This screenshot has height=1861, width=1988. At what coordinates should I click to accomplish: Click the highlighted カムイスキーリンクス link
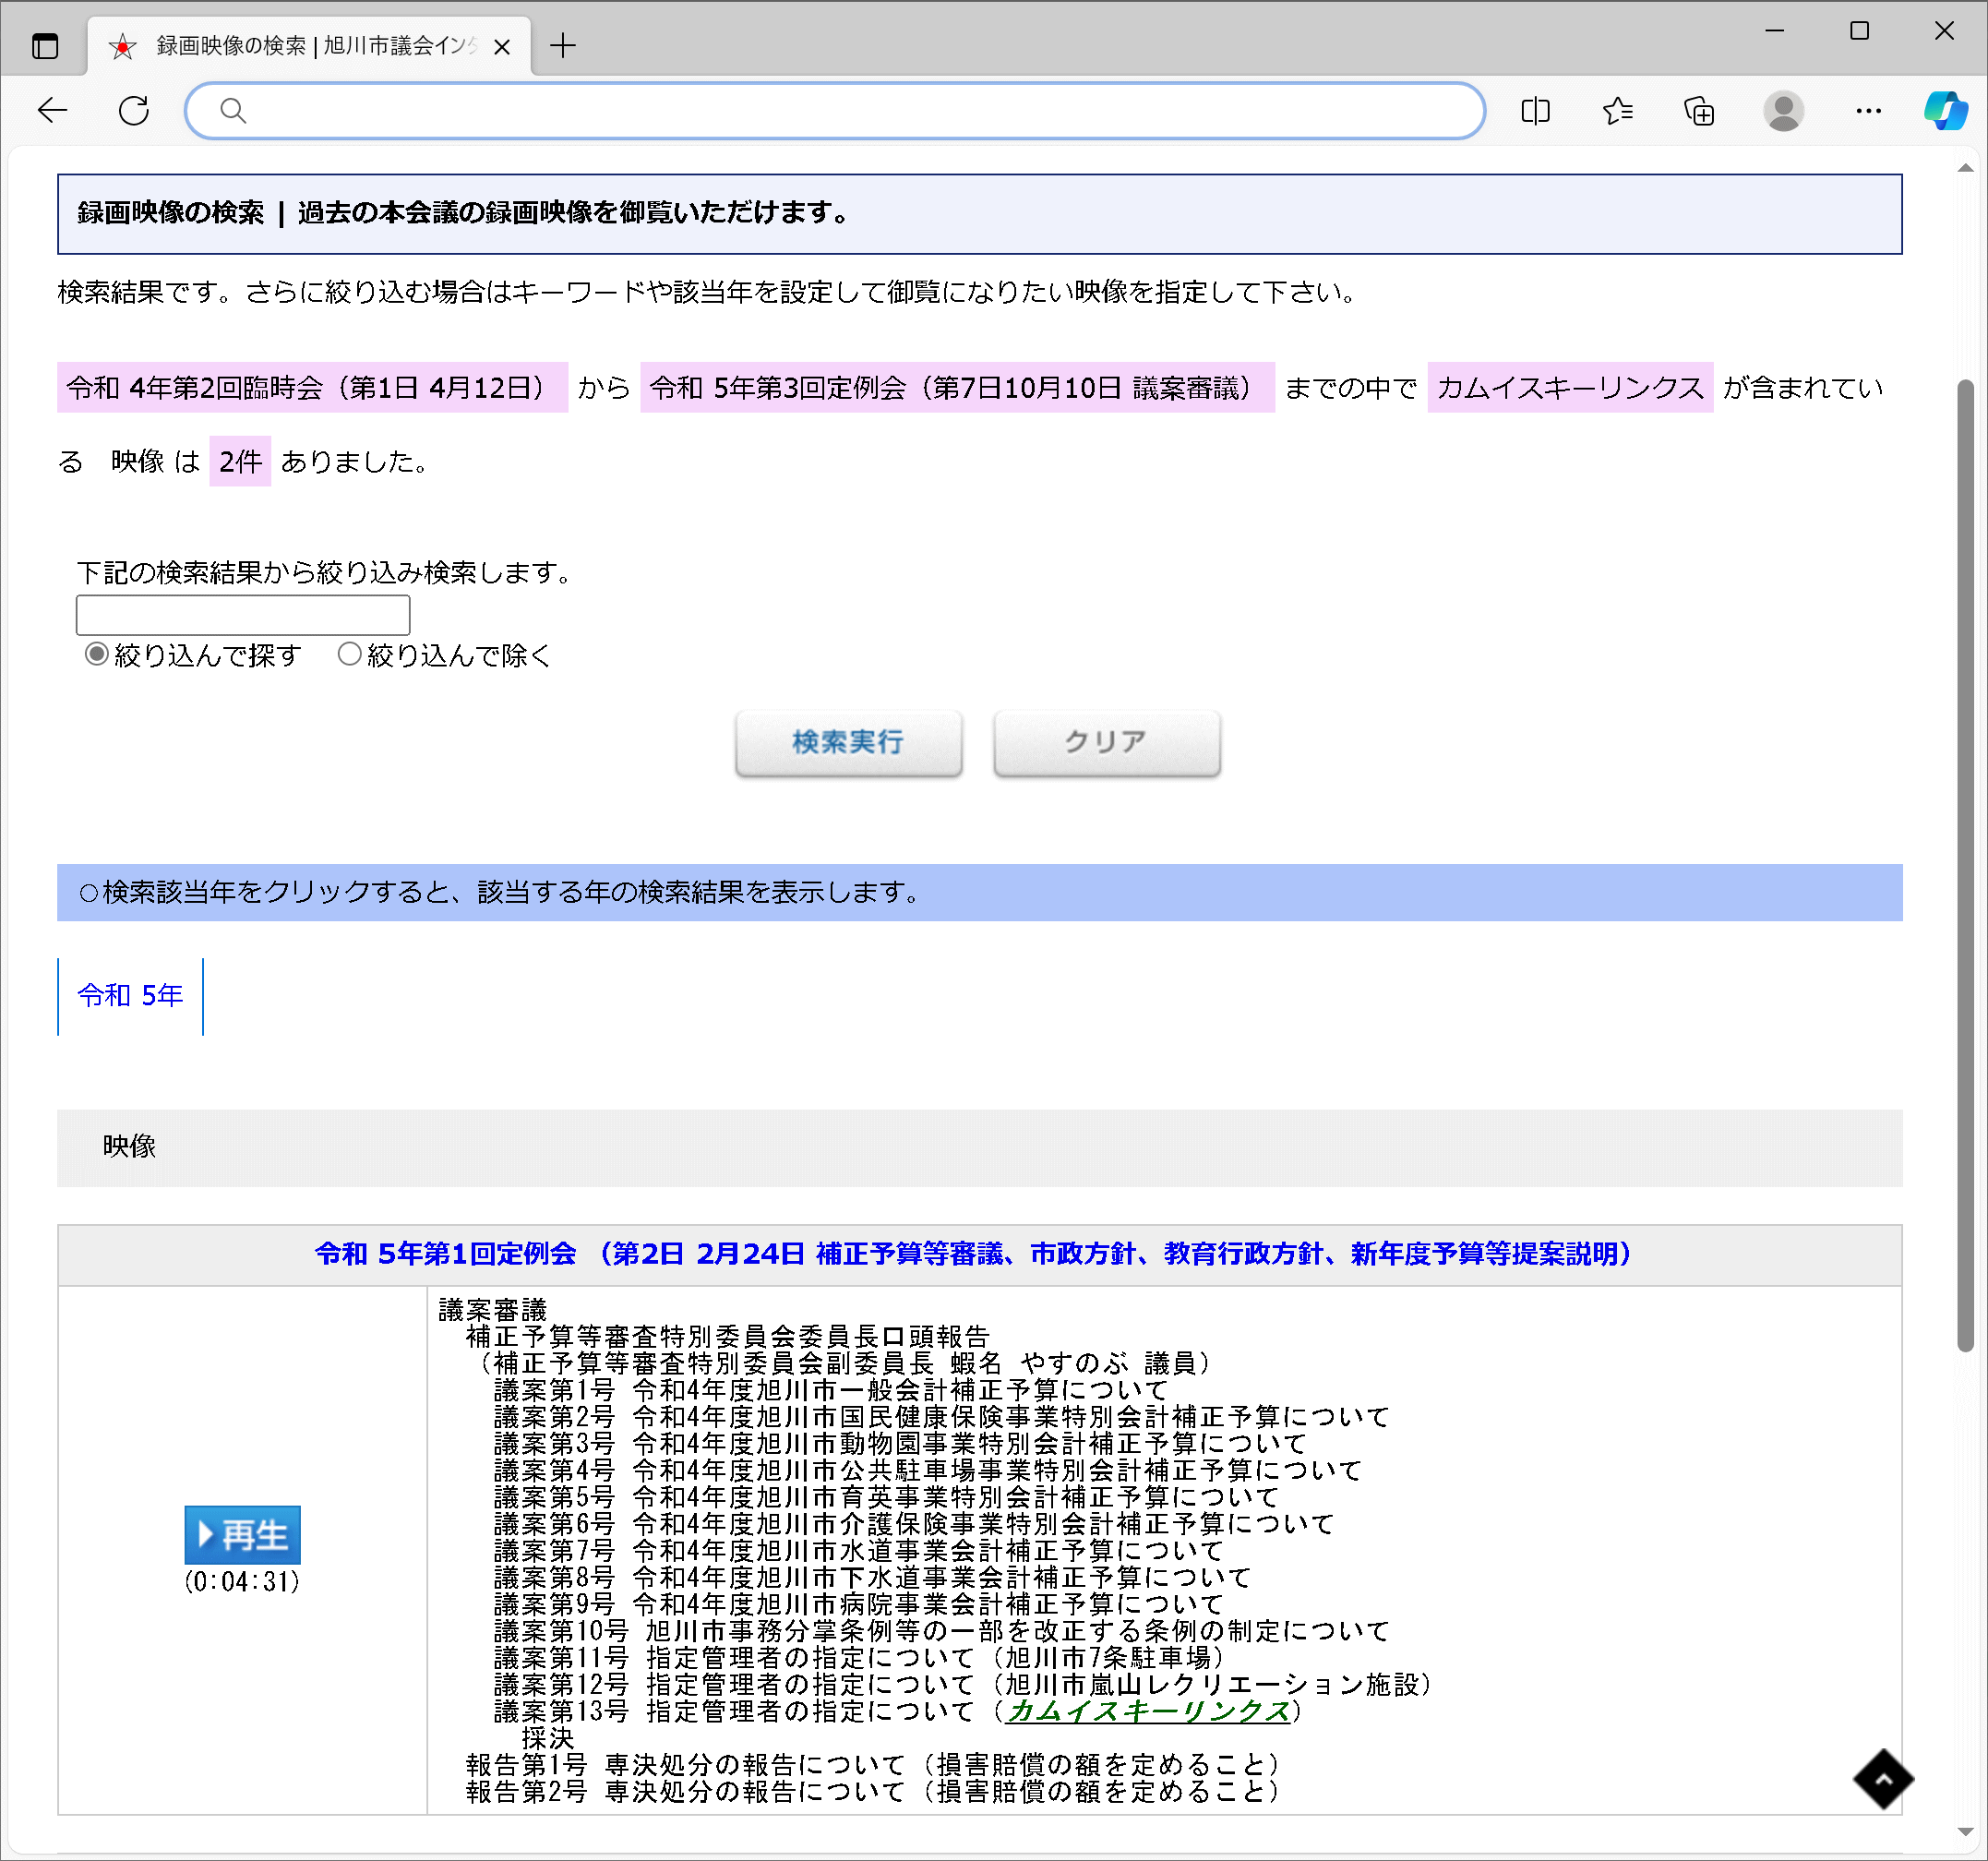1148,1711
